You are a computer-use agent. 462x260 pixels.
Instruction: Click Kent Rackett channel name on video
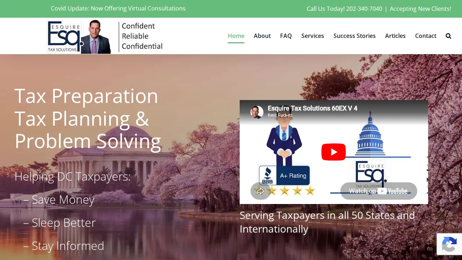(280, 115)
